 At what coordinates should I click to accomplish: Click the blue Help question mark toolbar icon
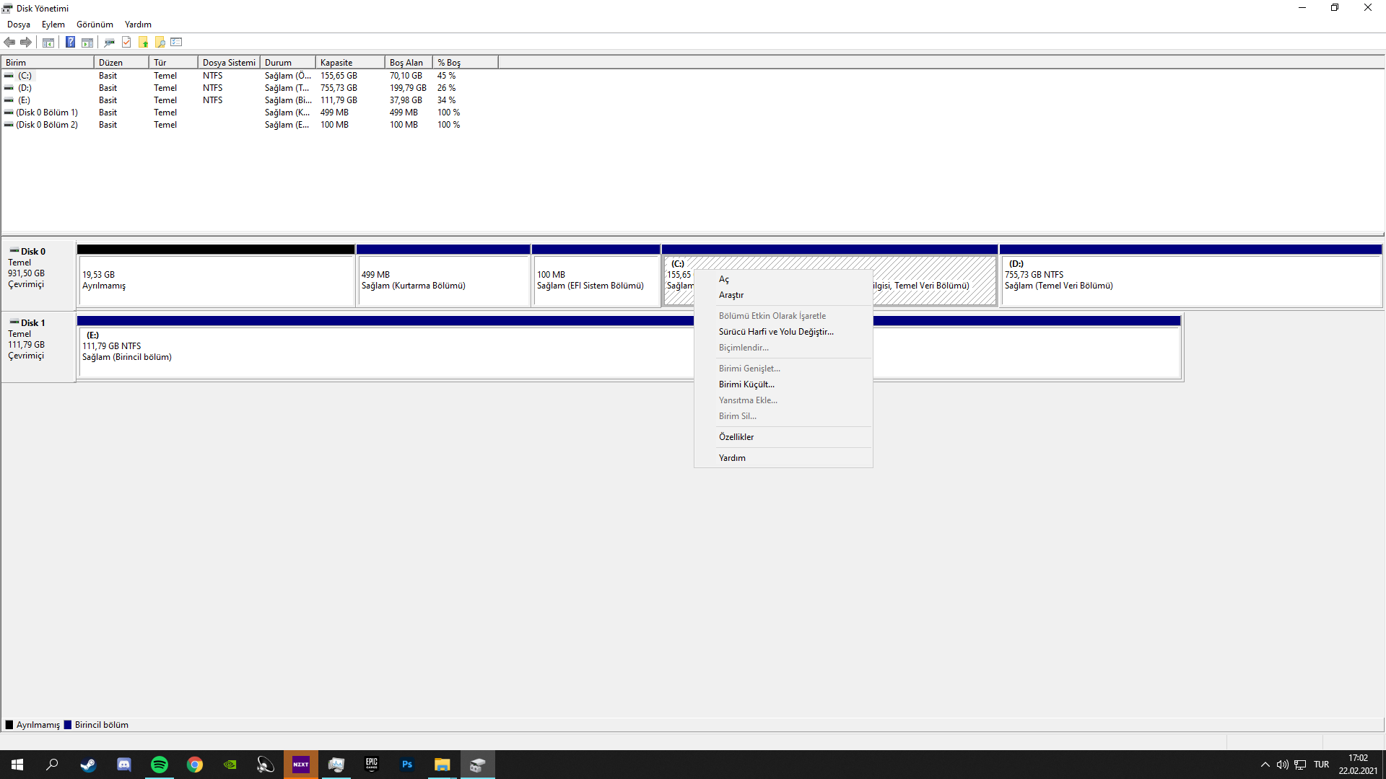[70, 42]
